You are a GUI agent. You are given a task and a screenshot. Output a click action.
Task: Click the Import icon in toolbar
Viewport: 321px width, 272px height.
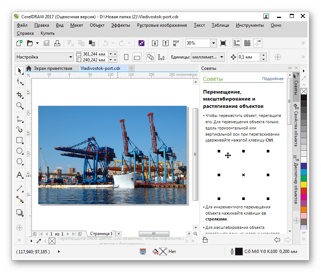[x=155, y=43]
